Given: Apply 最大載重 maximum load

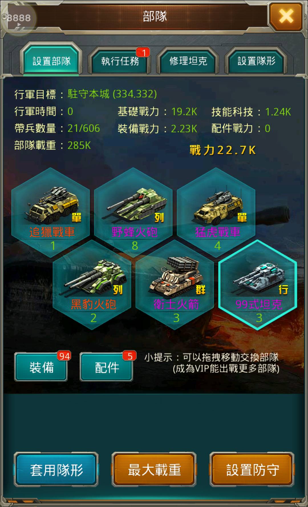Looking at the screenshot, I should click(x=154, y=470).
